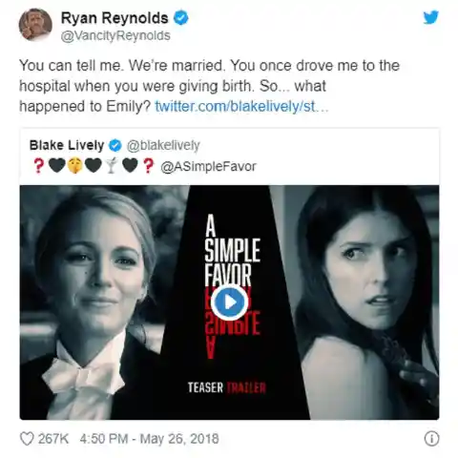
Task: Click the Teaser Trailer caption in the video
Action: (x=227, y=387)
